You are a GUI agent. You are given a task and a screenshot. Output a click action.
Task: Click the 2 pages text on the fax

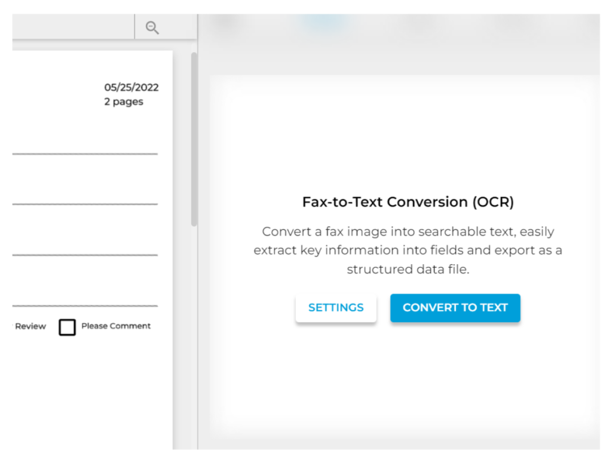(124, 102)
